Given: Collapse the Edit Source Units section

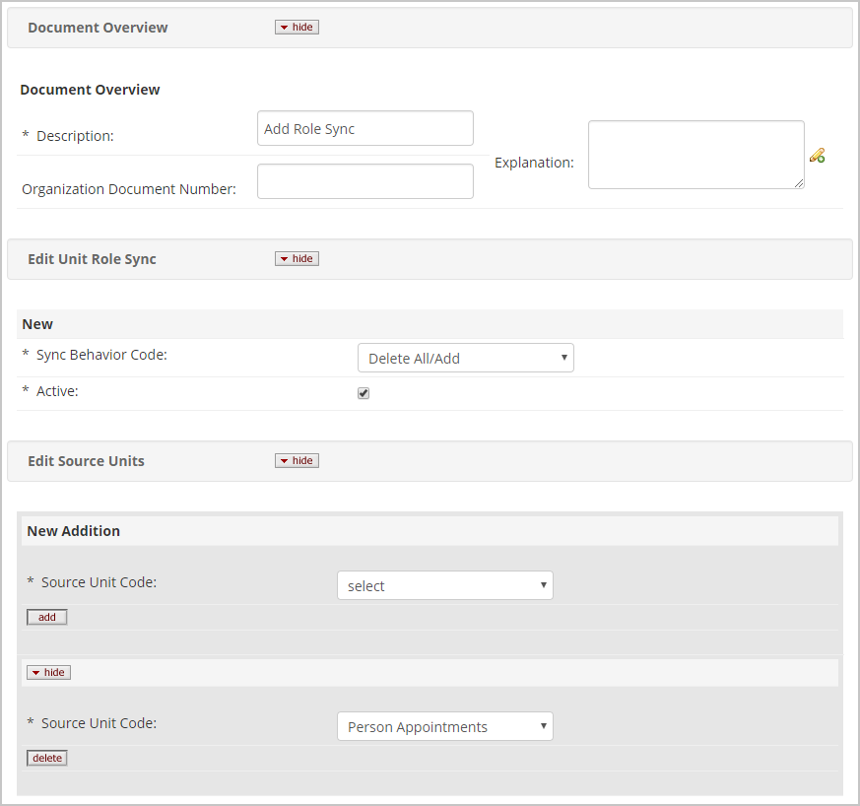Looking at the screenshot, I should 297,461.
